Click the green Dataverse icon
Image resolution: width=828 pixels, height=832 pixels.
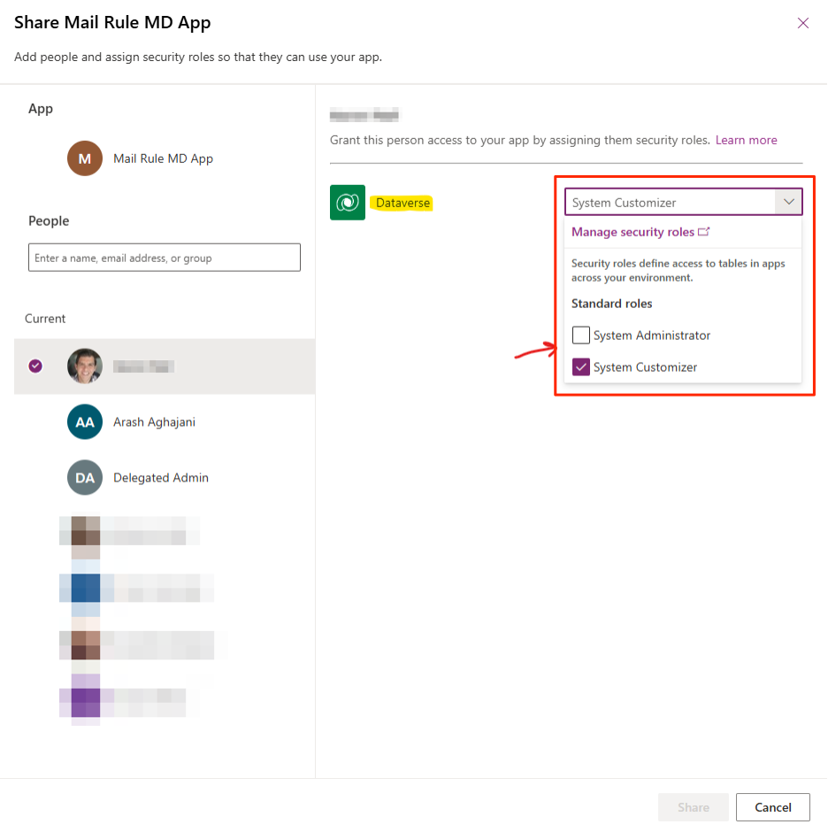pos(347,203)
